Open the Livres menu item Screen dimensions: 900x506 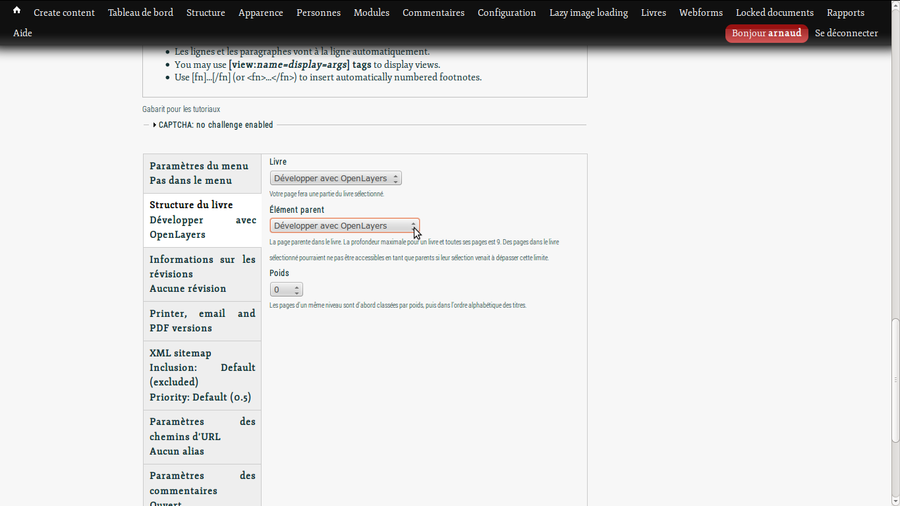(x=654, y=13)
